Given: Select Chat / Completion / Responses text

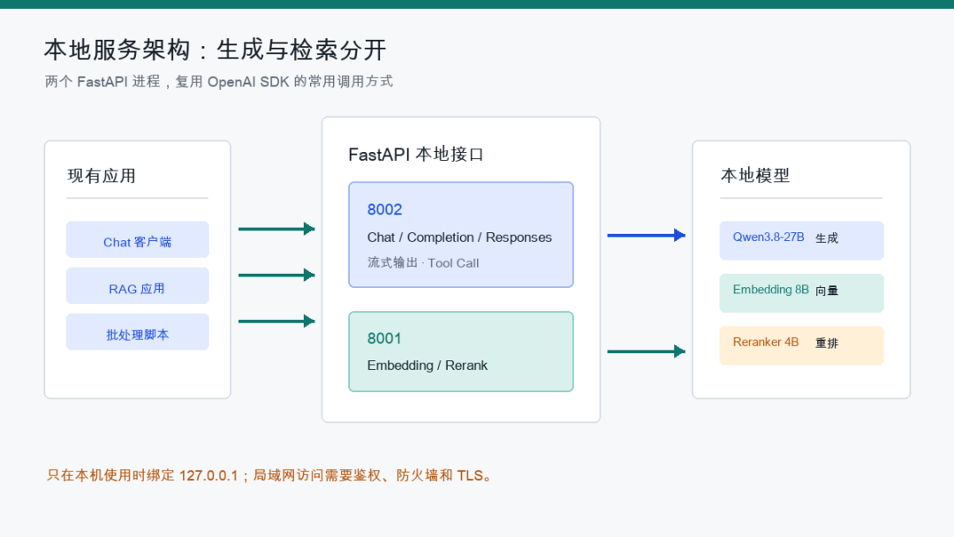Looking at the screenshot, I should coord(459,238).
